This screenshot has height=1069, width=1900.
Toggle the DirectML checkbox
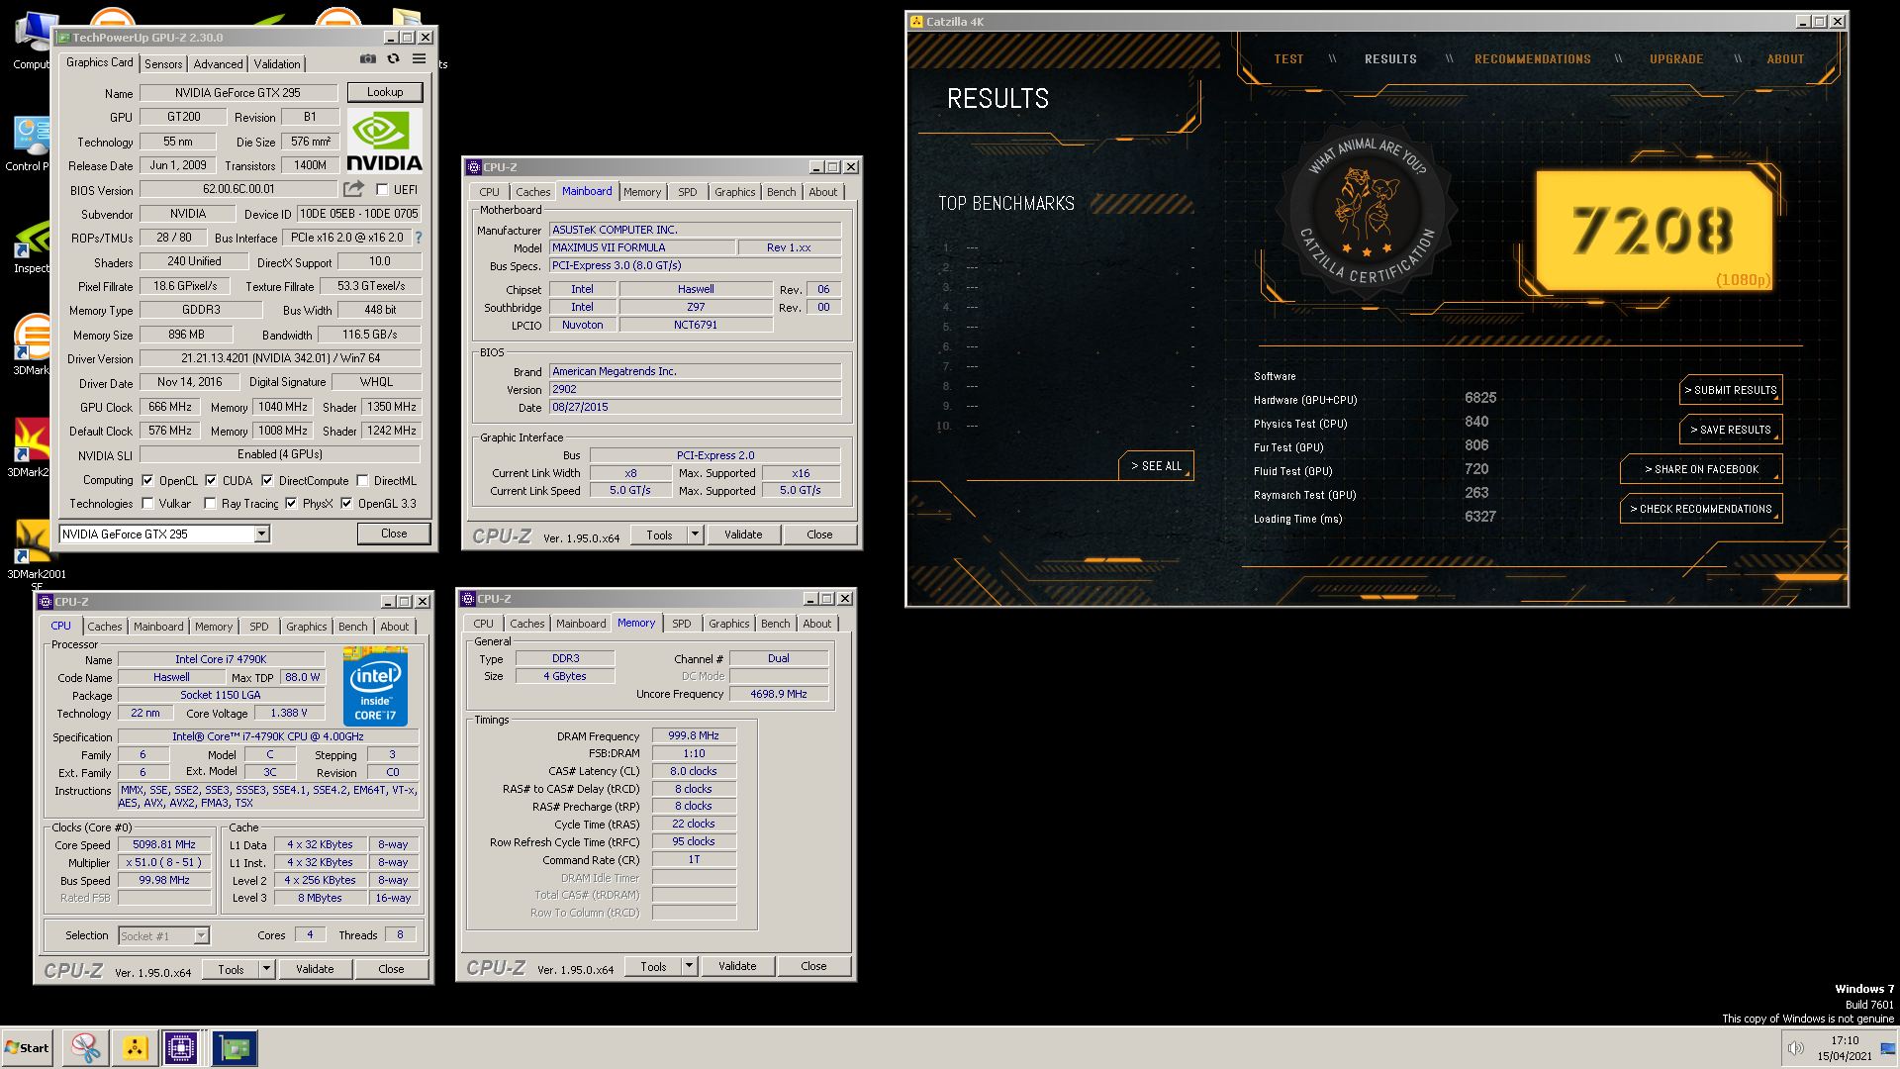click(x=362, y=481)
